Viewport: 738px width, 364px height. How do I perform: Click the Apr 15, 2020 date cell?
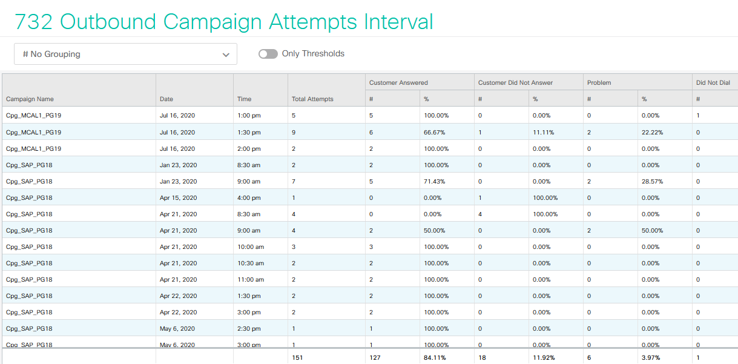[x=179, y=197]
